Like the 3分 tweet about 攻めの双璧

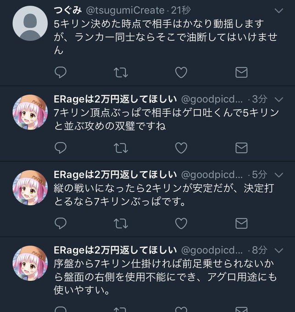[x=181, y=148]
